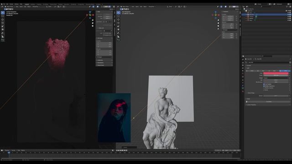The height and width of the screenshot is (164, 292).
Task: Hide highlighted light row in Outliner viewport
Action: click(288, 15)
